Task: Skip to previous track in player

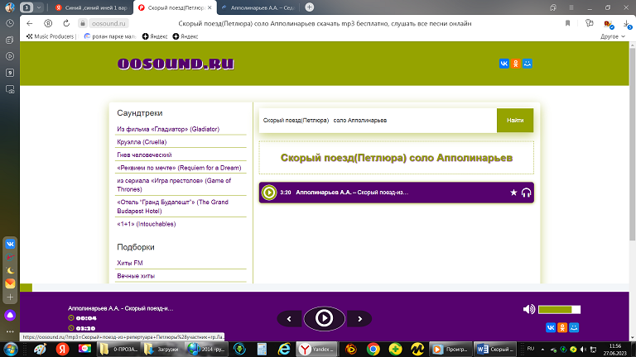Action: click(289, 319)
